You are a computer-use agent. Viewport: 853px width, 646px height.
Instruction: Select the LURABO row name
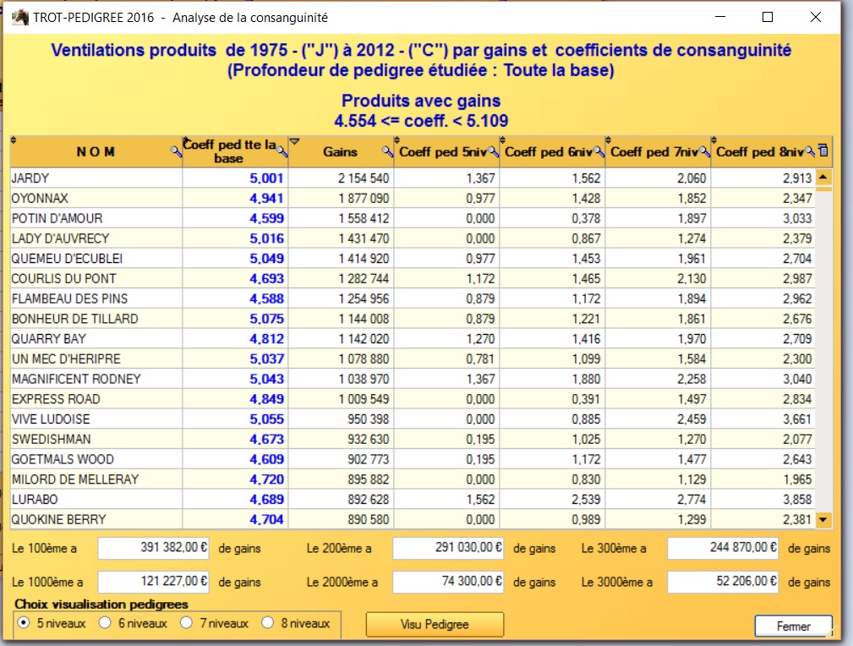(35, 500)
